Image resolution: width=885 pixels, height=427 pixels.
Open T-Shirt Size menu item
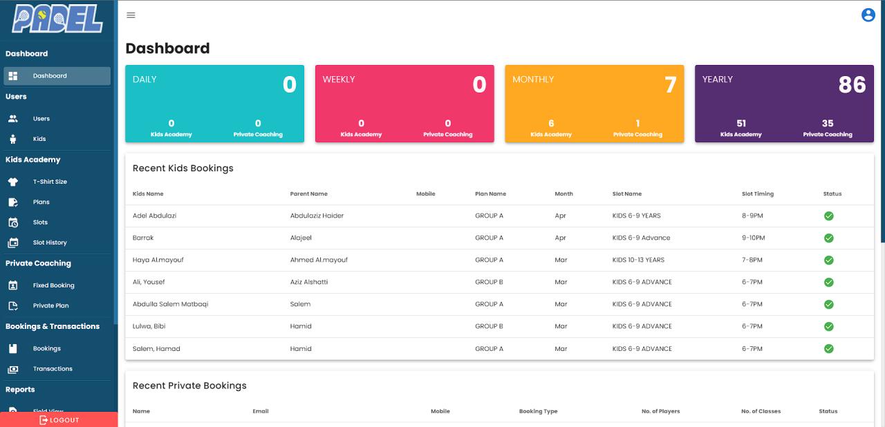[57, 182]
